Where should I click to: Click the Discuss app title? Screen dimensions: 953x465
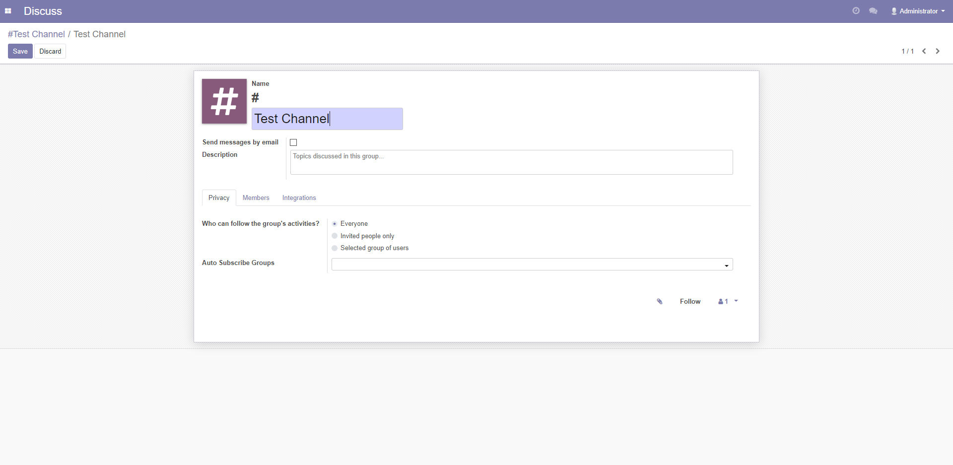click(43, 11)
